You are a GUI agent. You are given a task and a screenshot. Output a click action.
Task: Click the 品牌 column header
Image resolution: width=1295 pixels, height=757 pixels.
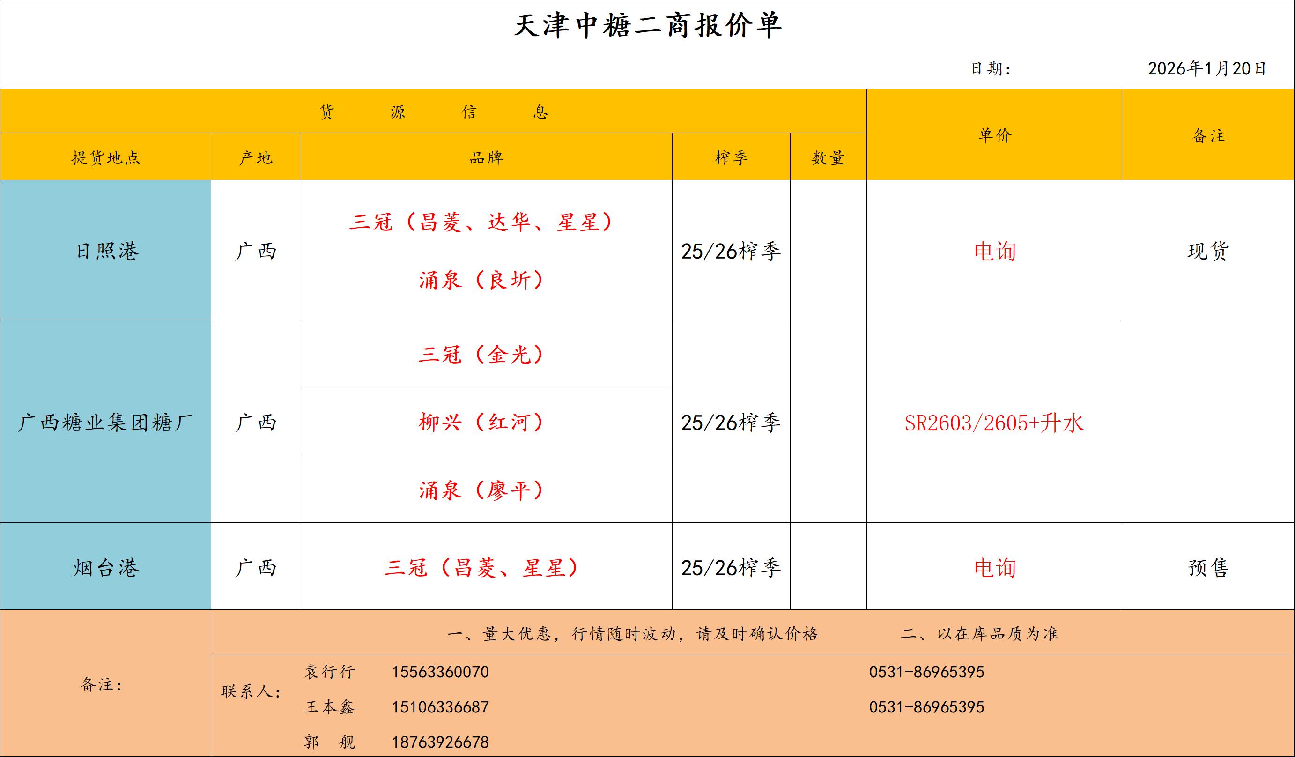tap(486, 157)
